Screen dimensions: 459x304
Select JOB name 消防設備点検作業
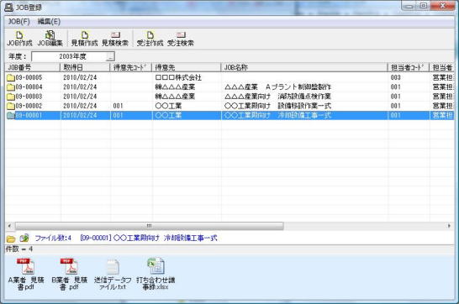pos(304,97)
